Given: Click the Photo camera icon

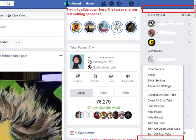Looking at the screenshot, I should coord(95,76).
